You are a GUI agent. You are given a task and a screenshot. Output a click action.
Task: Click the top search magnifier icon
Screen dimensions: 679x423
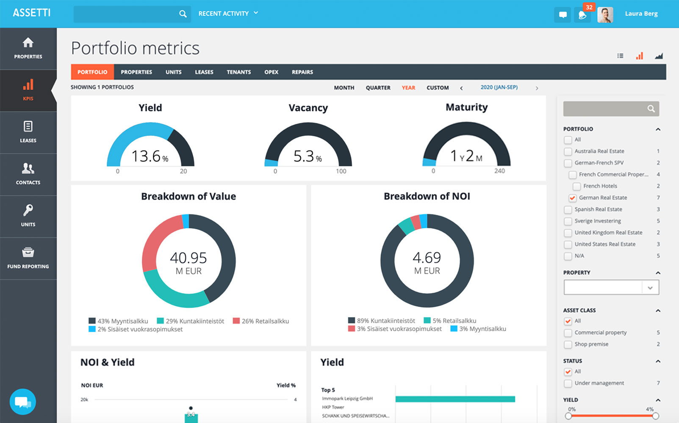[183, 14]
